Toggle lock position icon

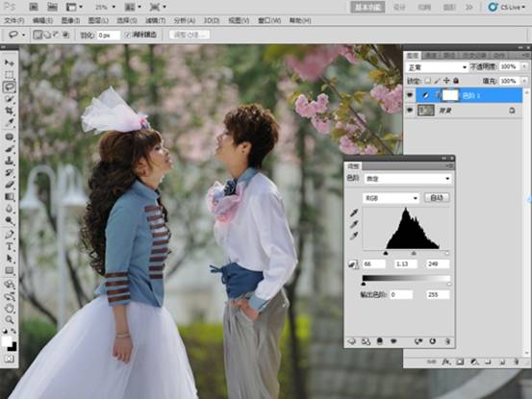446,81
